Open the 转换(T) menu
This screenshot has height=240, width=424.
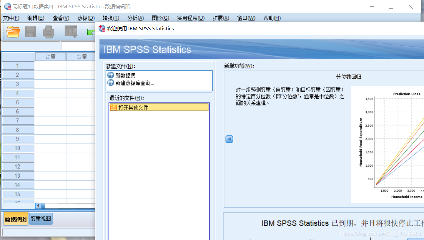pyautogui.click(x=111, y=18)
